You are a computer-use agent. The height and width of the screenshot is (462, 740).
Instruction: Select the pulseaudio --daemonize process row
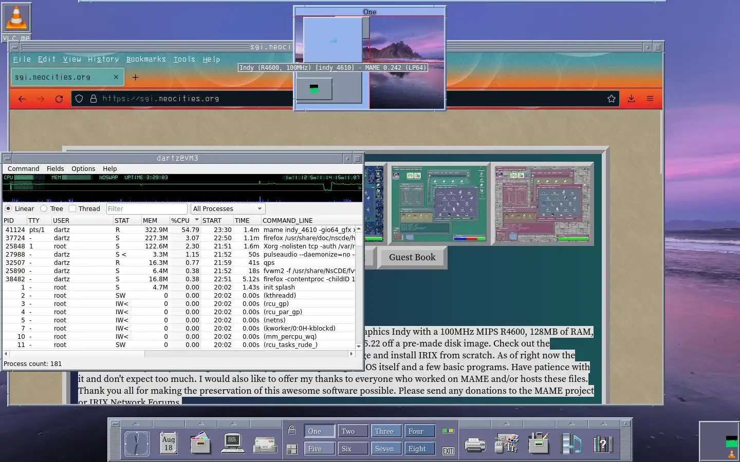179,254
